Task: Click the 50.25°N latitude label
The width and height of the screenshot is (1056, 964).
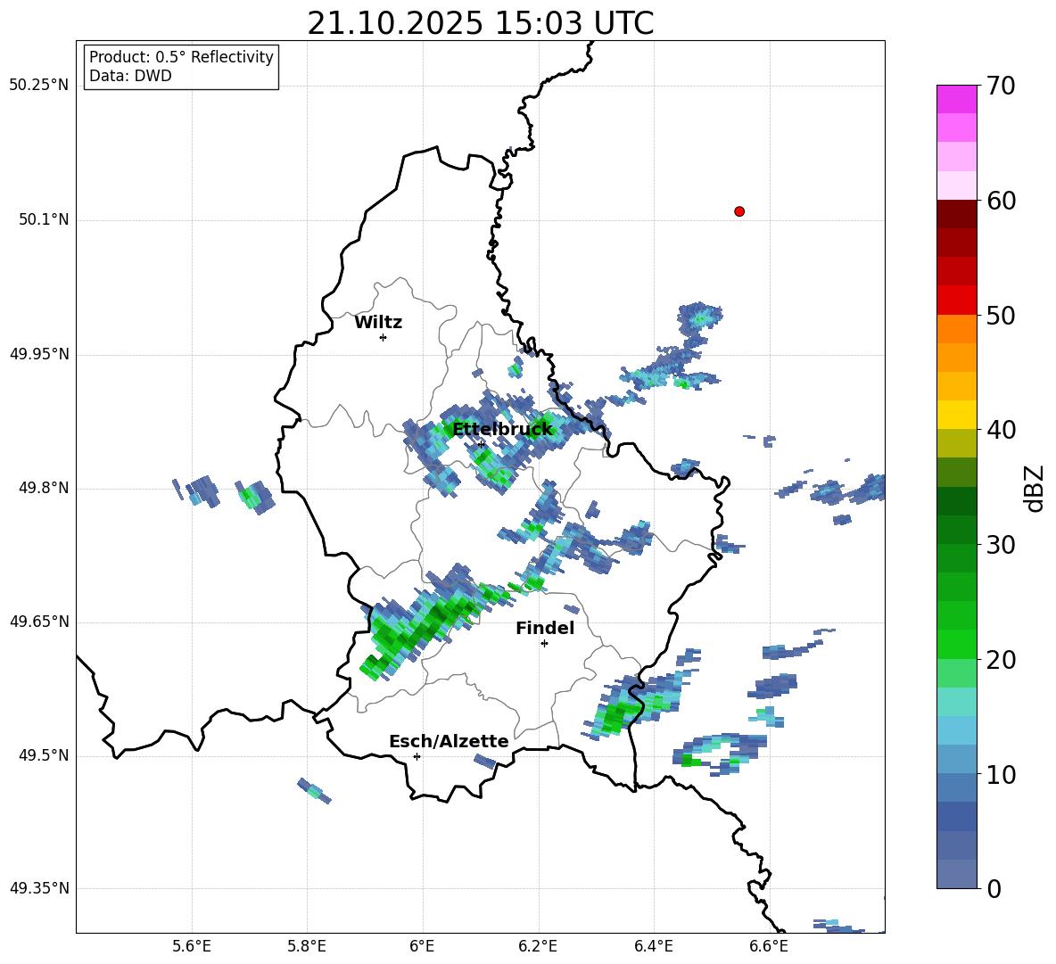Action: pos(39,86)
